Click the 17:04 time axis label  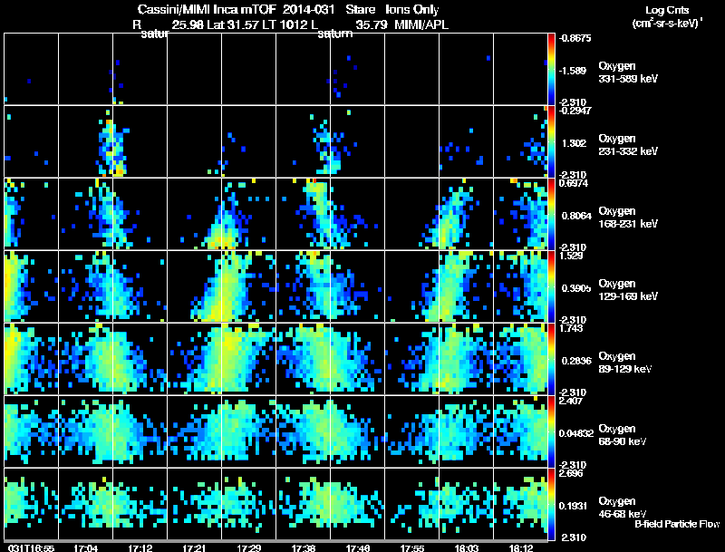pyautogui.click(x=85, y=547)
